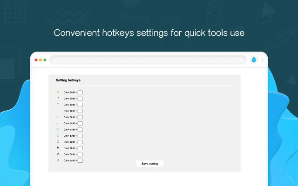Focus the hotkey box for the eraser tool
Screen dimensions: 298x186
click(x=80, y=154)
